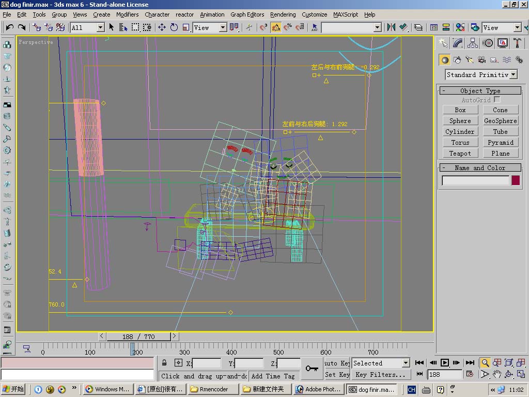Open the Hierarchy command panel tab
This screenshot has width=529, height=397.
[473, 43]
